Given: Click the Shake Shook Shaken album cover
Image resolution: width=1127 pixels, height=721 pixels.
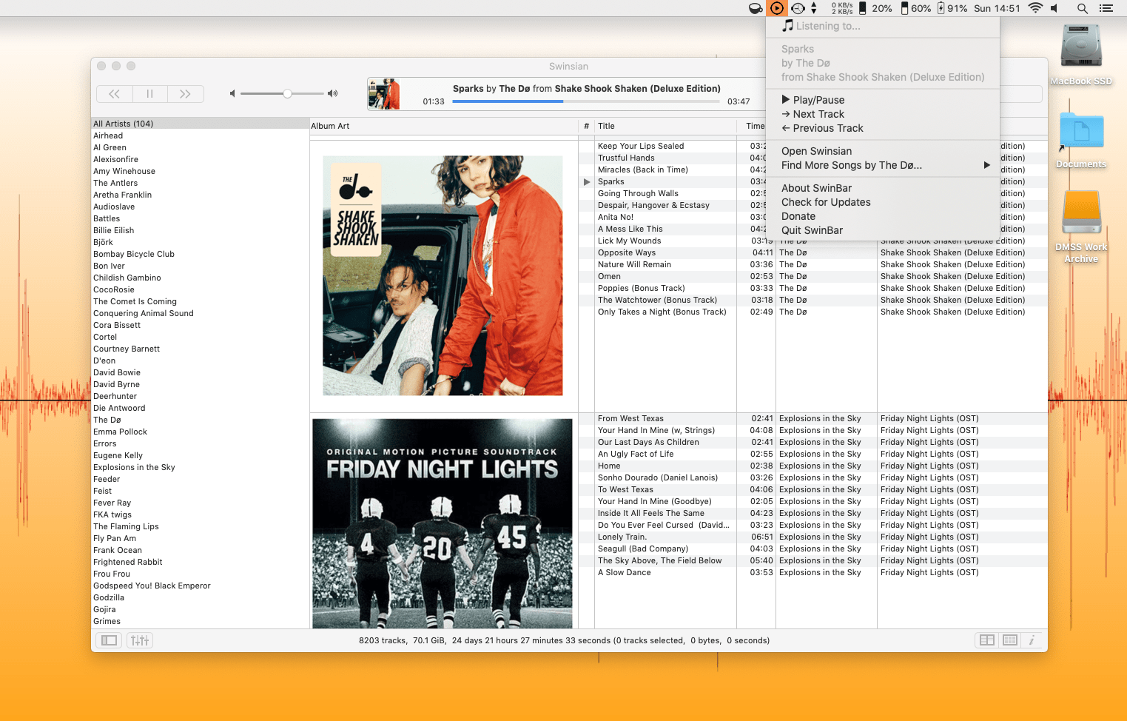Looking at the screenshot, I should point(443,275).
